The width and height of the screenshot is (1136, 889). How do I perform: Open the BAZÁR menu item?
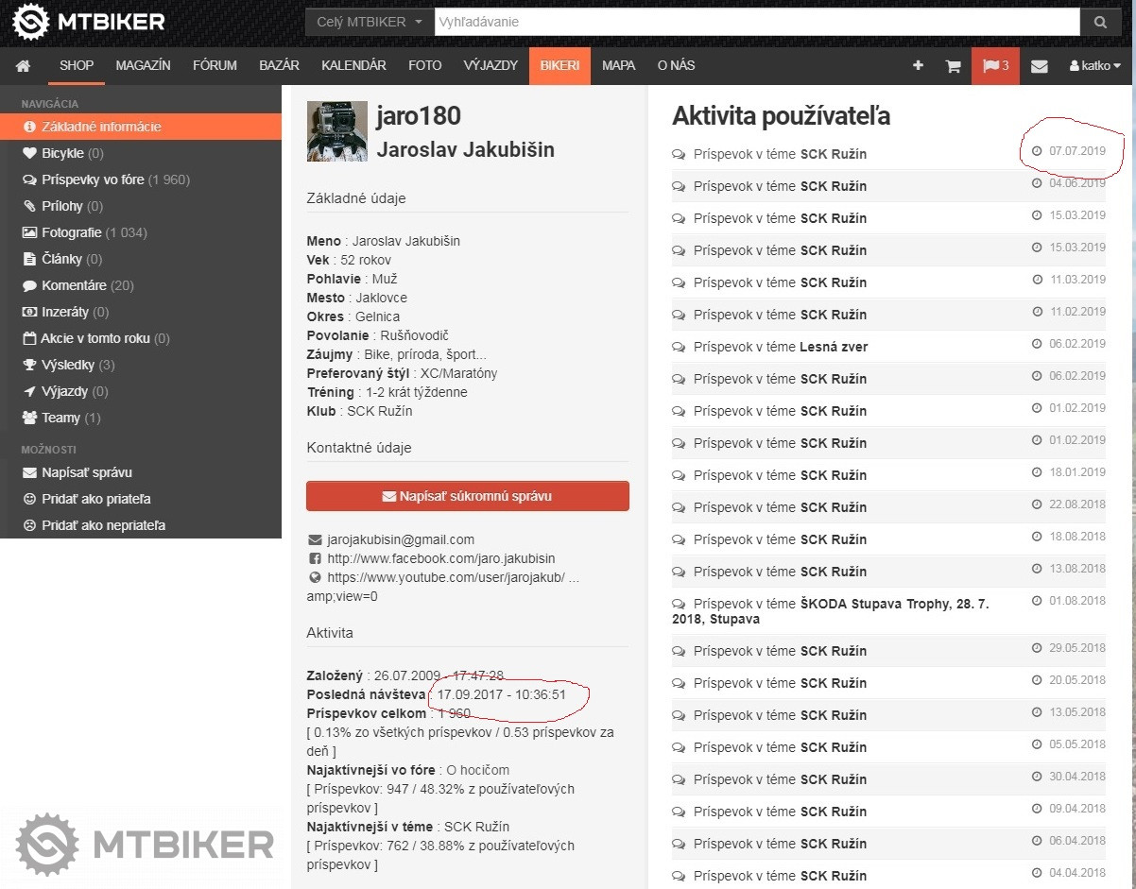pyautogui.click(x=279, y=66)
